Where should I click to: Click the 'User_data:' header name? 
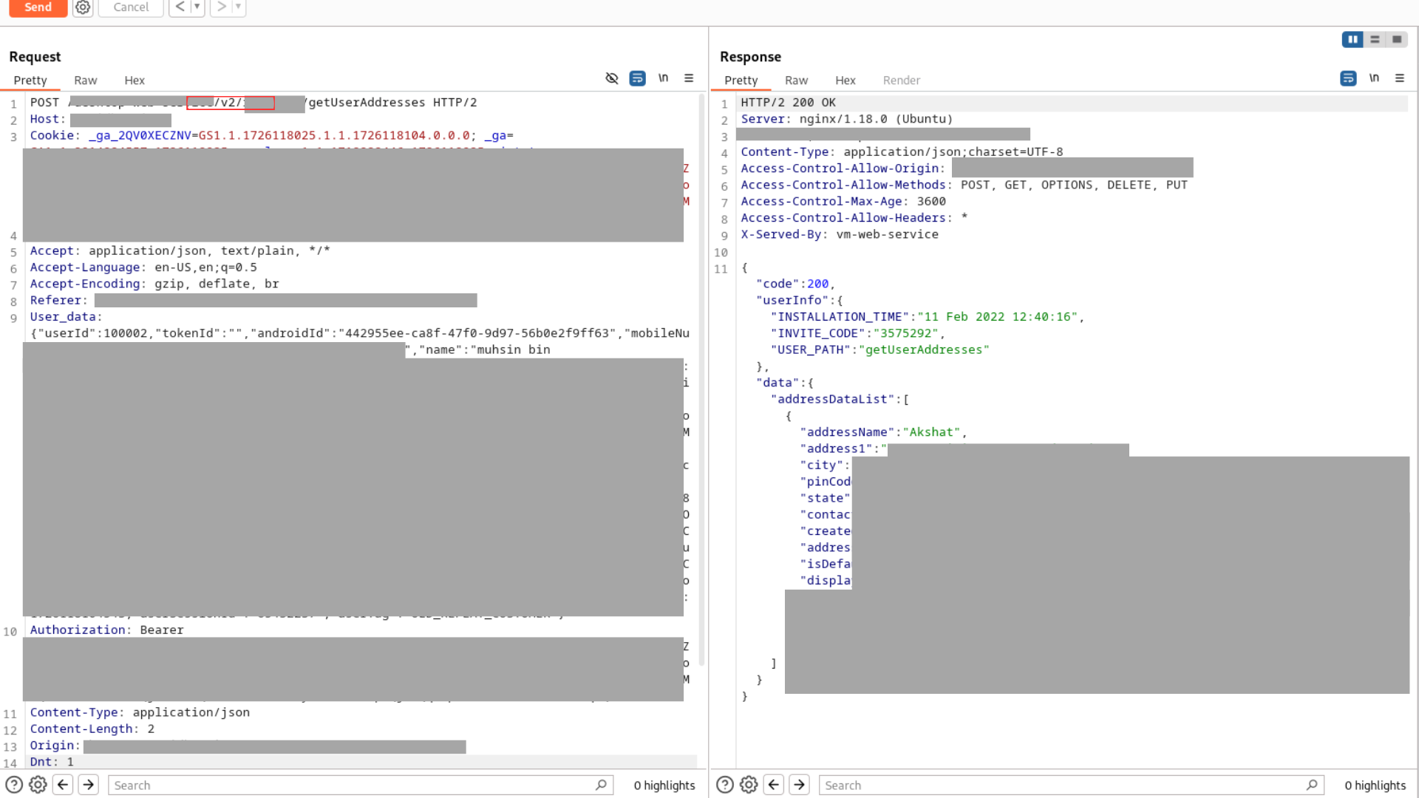(66, 316)
